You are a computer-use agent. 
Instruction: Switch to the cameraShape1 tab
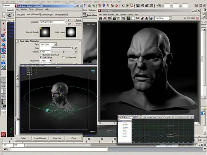tap(47, 15)
